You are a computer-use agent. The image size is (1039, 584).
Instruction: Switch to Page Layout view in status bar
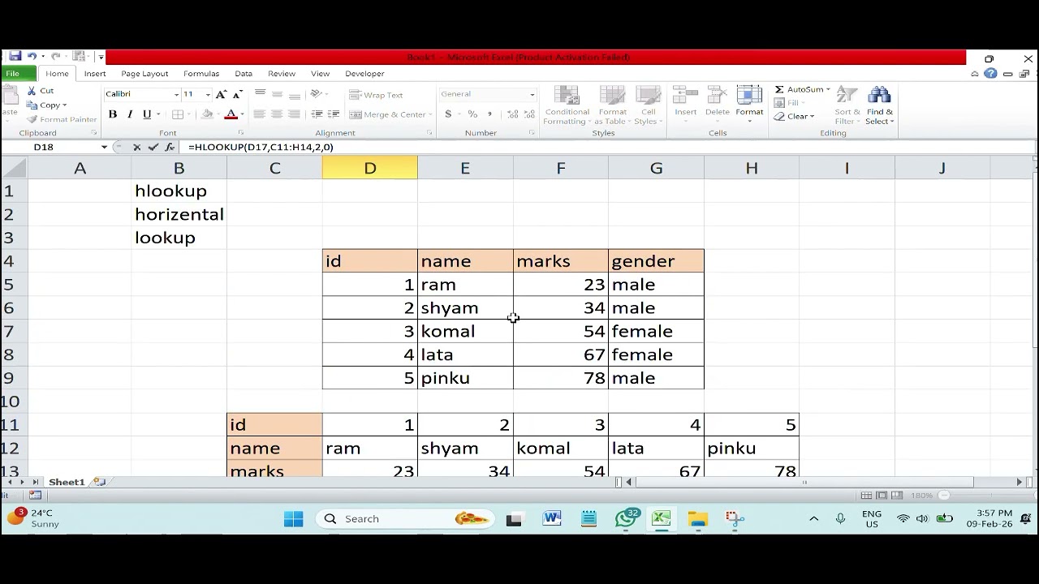882,495
